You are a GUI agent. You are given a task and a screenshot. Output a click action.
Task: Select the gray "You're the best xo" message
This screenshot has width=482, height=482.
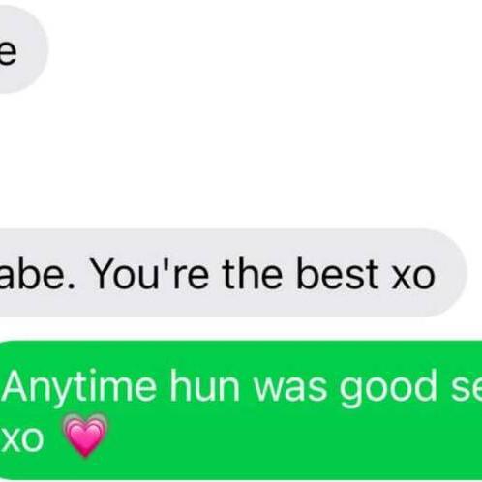(233, 273)
